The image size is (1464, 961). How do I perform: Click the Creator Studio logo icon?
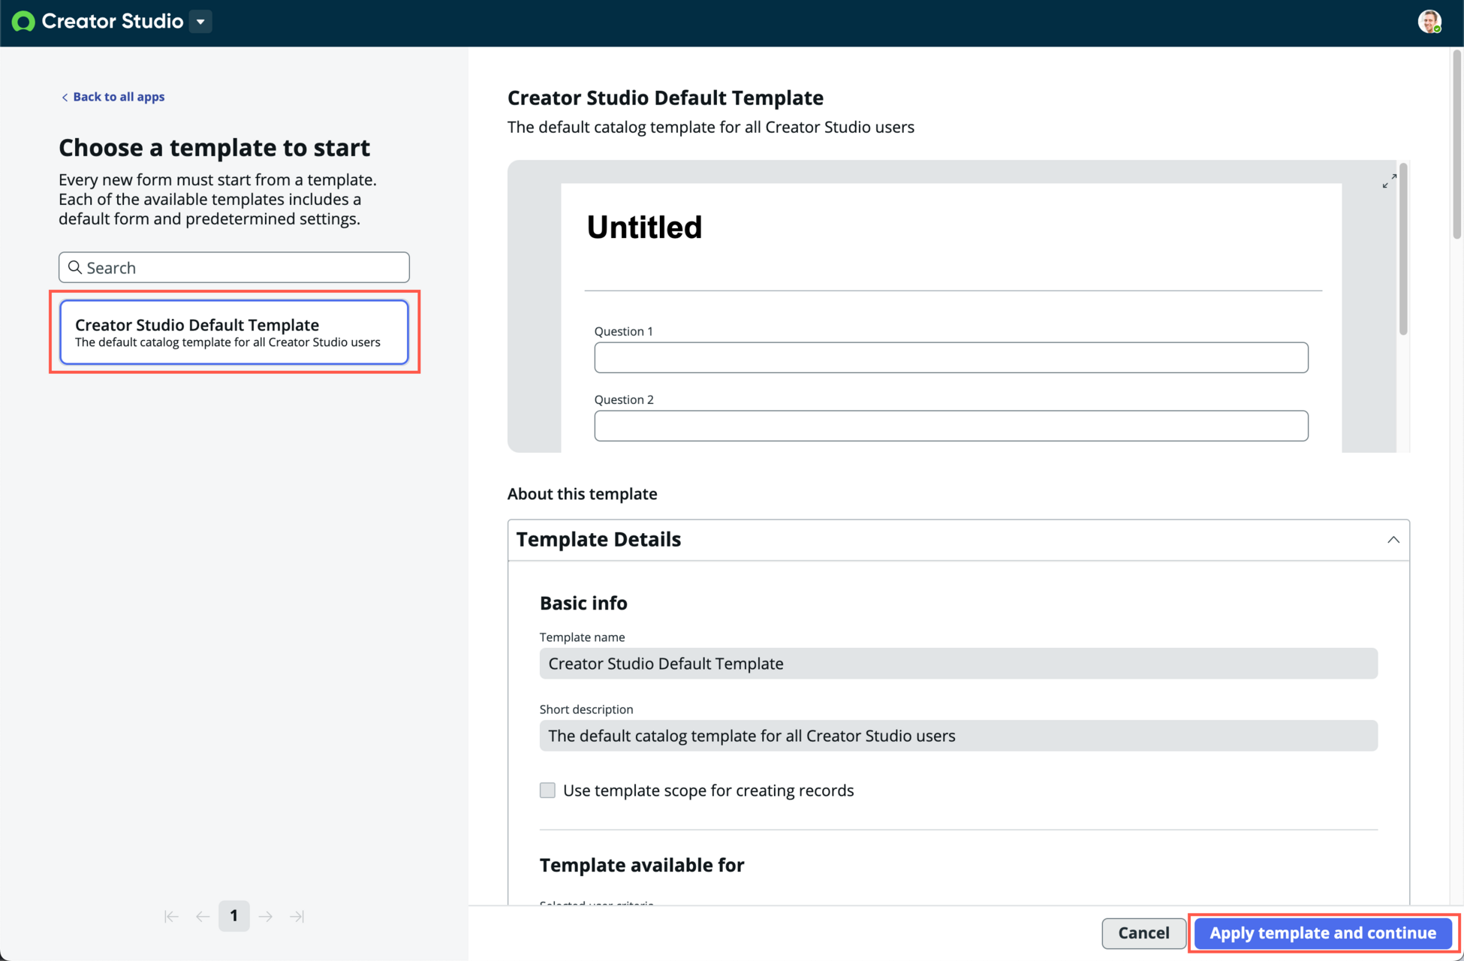pyautogui.click(x=23, y=22)
